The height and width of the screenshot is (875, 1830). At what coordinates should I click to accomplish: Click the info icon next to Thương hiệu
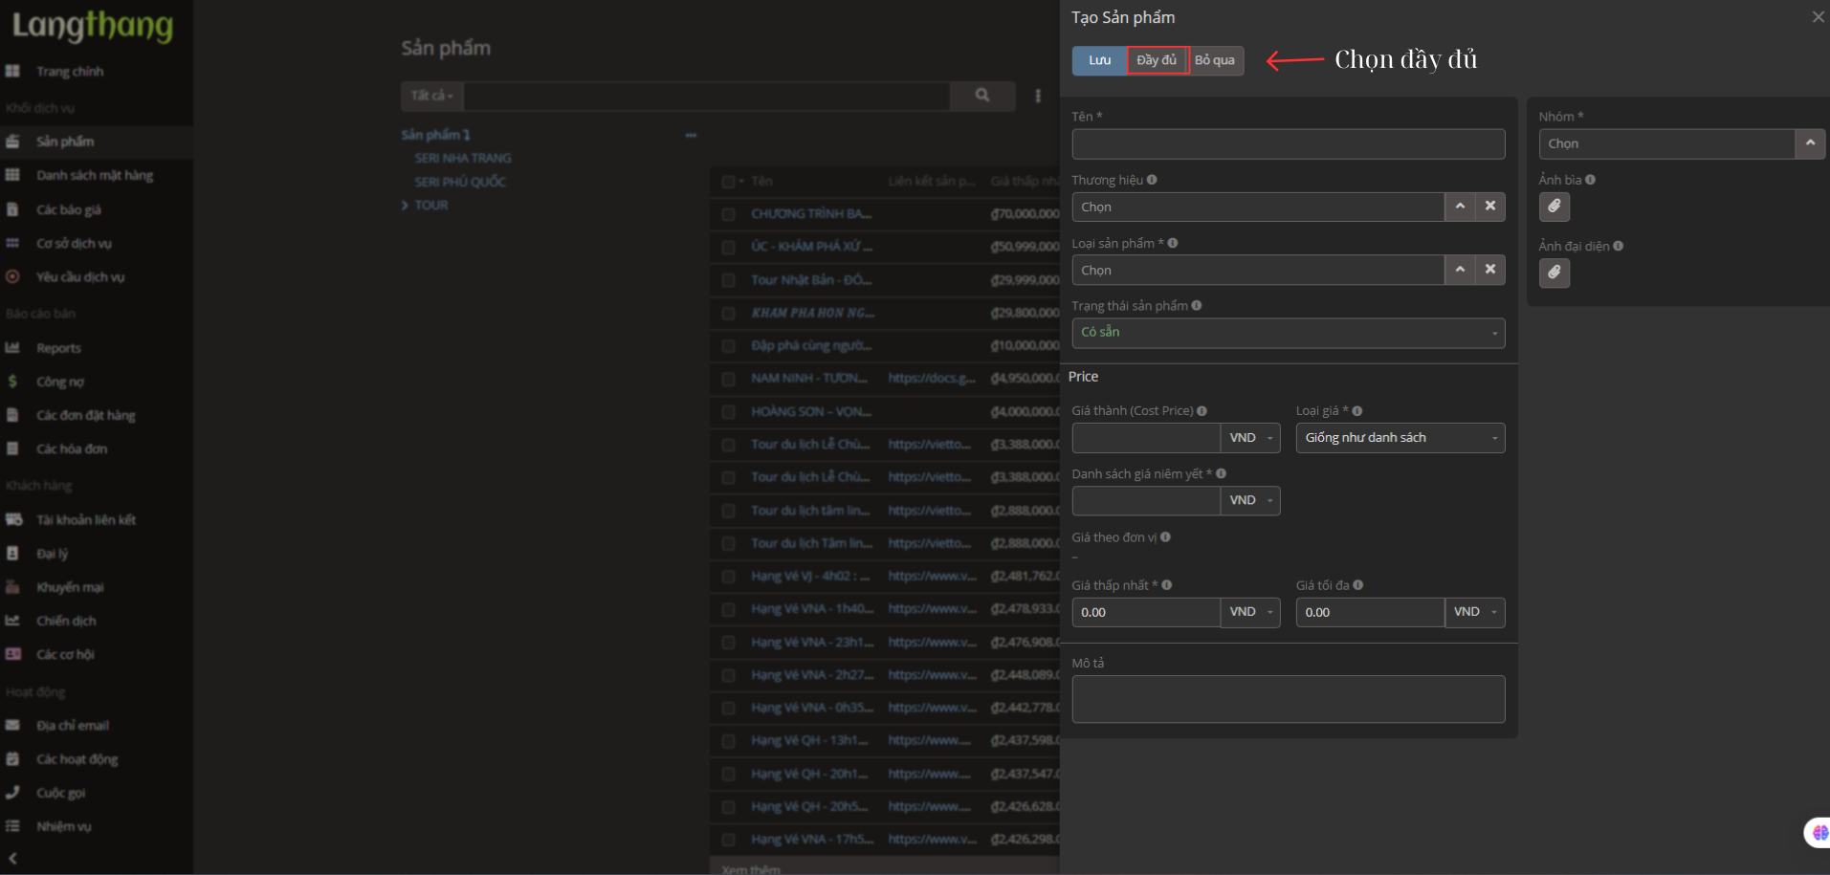[x=1152, y=180]
